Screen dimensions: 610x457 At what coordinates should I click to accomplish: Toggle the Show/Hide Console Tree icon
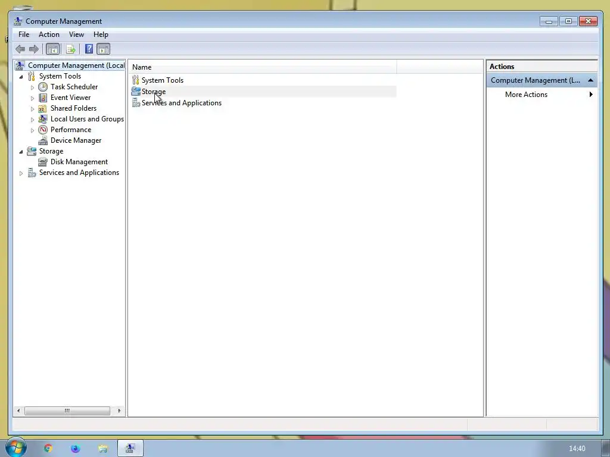pos(52,49)
